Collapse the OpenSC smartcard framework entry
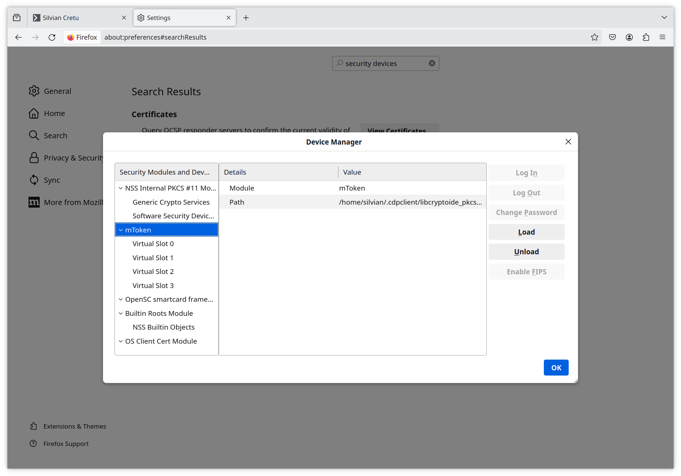 (x=120, y=299)
